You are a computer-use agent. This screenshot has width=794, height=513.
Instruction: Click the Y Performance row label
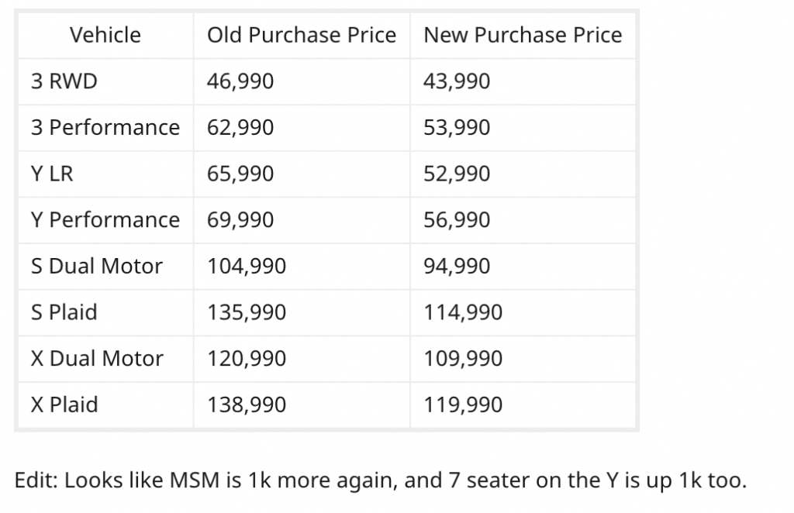pyautogui.click(x=105, y=220)
